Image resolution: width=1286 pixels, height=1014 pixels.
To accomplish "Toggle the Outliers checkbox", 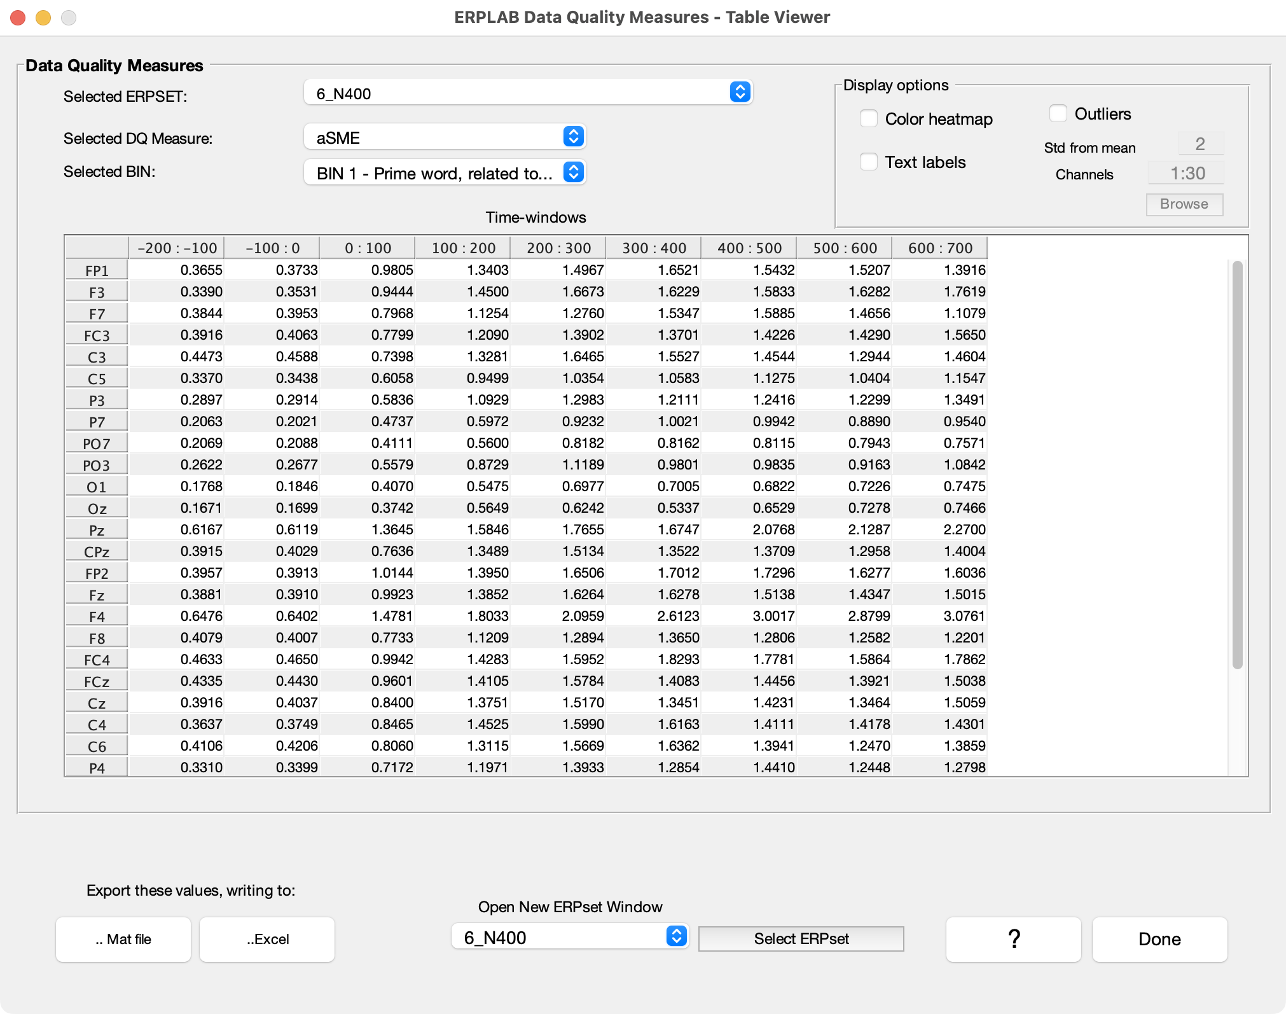I will coord(1058,114).
